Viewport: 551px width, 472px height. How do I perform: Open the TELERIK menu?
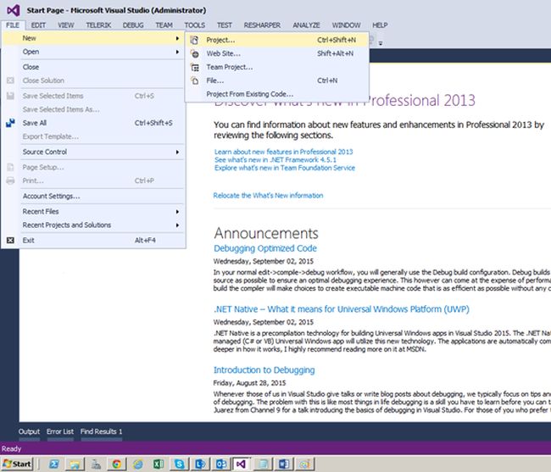tap(98, 25)
